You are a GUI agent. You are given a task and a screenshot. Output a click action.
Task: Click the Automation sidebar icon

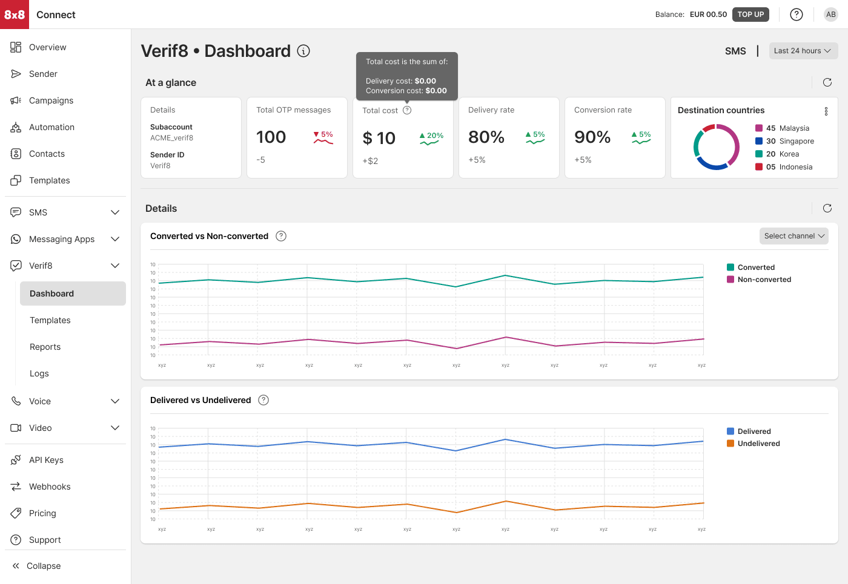[16, 127]
